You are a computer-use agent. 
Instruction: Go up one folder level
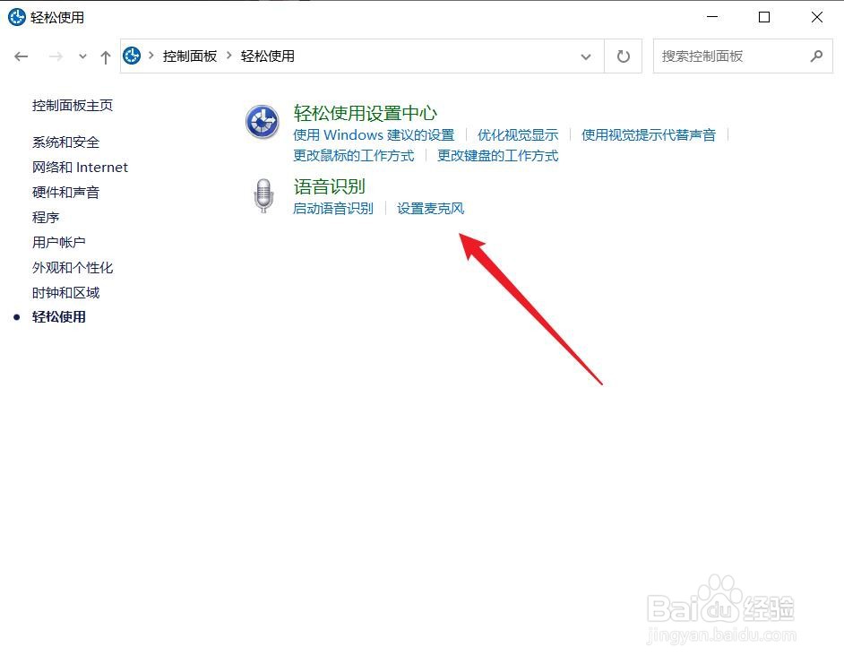[x=106, y=56]
